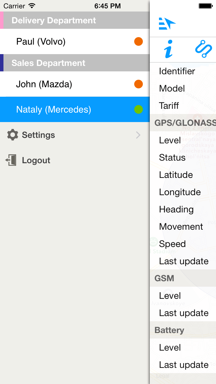Click the Settings gear icon
The height and width of the screenshot is (384, 216).
(x=12, y=135)
